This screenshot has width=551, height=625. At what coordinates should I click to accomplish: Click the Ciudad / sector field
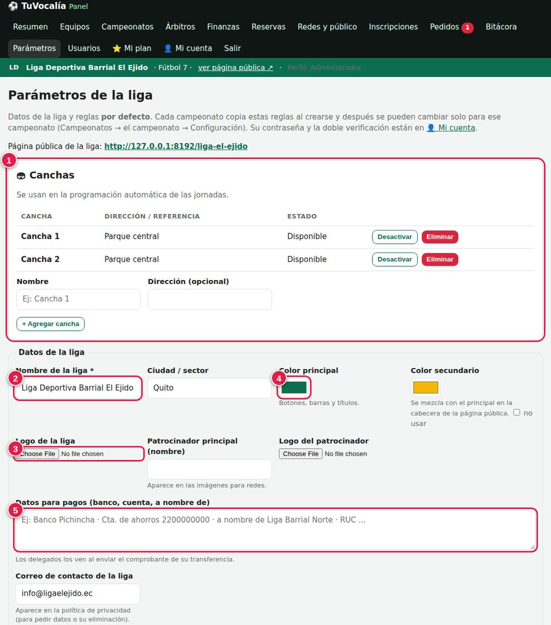(x=209, y=388)
